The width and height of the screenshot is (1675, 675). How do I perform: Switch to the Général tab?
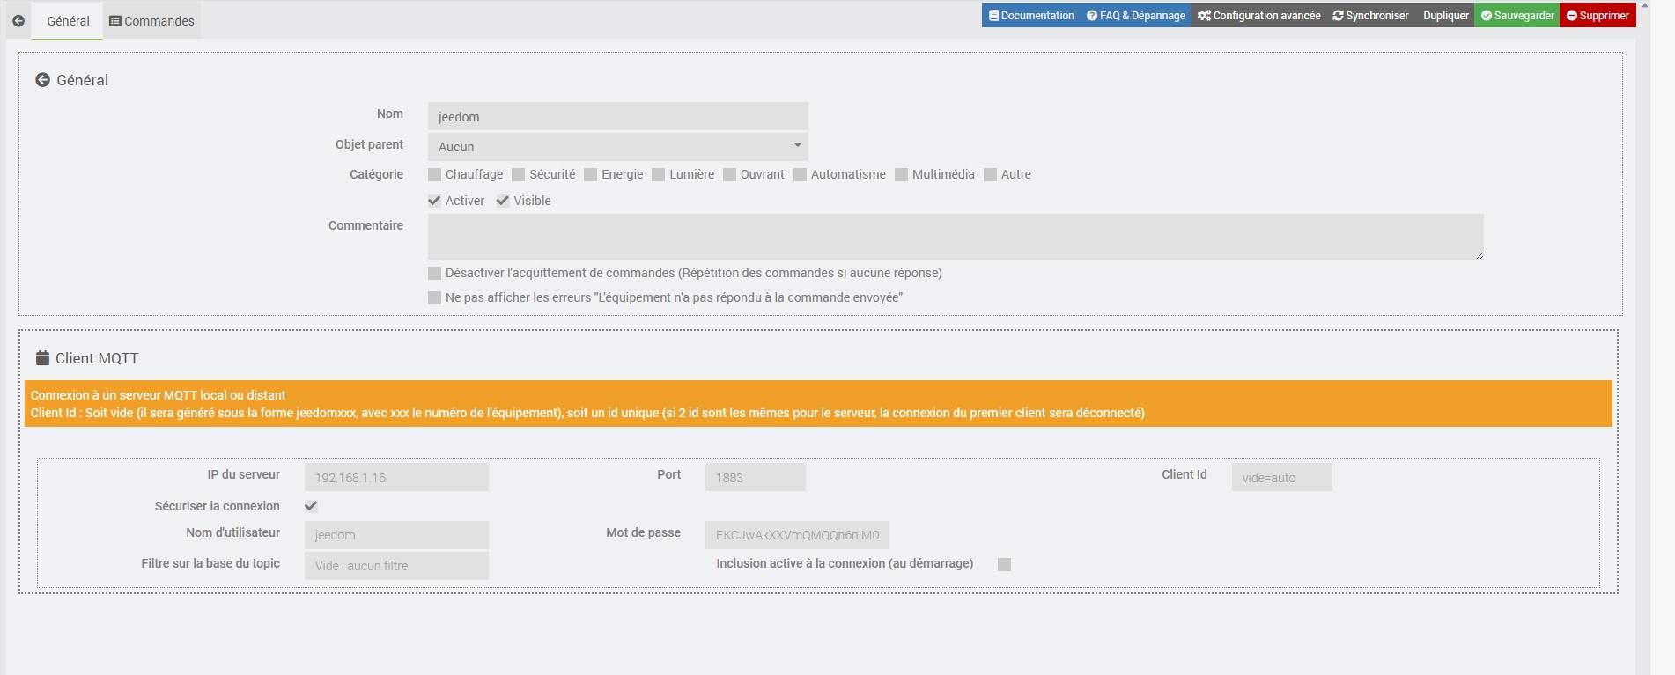(68, 21)
